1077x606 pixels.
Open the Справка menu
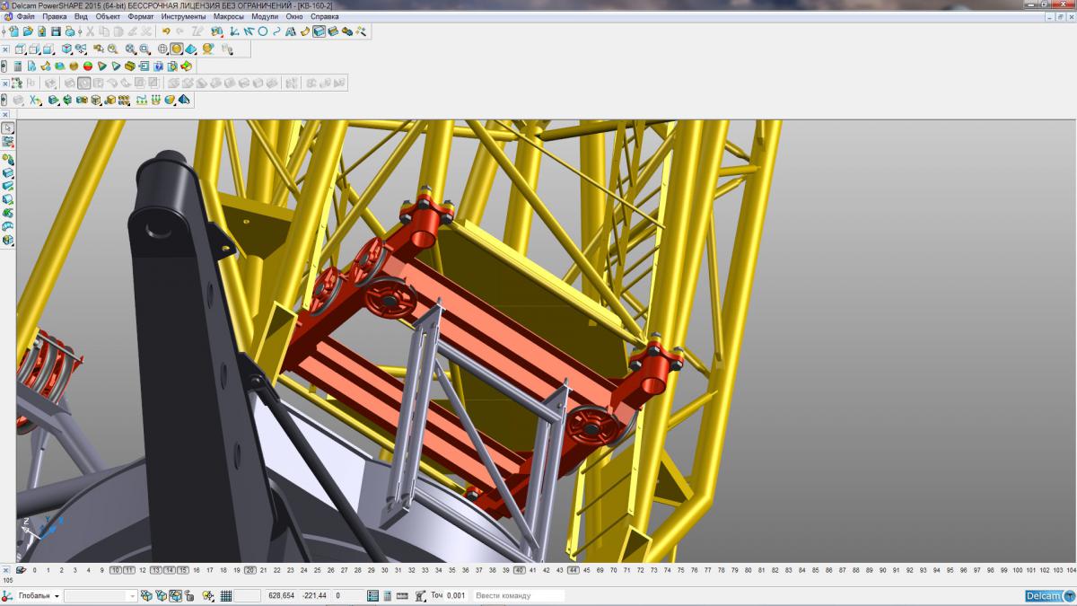tap(324, 16)
